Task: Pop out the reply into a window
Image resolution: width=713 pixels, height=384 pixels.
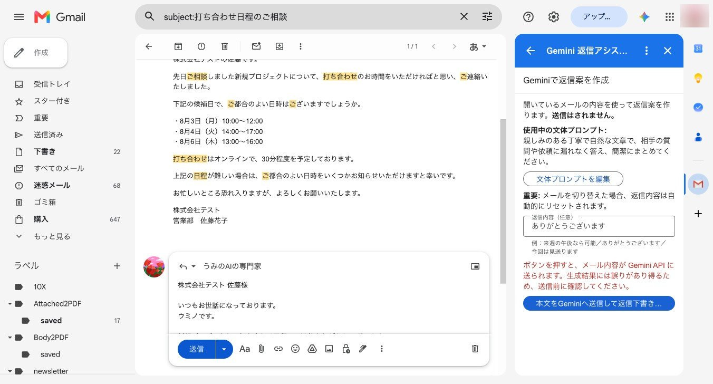Action: [475, 266]
